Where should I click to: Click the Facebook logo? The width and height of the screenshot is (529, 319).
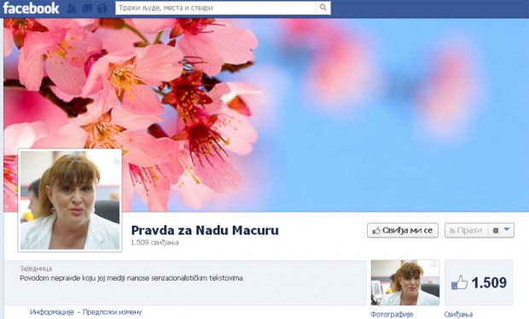click(x=31, y=8)
